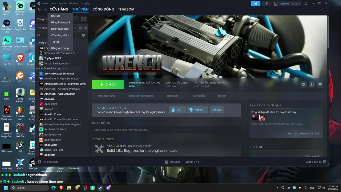341x192 pixels.
Task: Open Wrench game info icon
Action: click(x=312, y=84)
